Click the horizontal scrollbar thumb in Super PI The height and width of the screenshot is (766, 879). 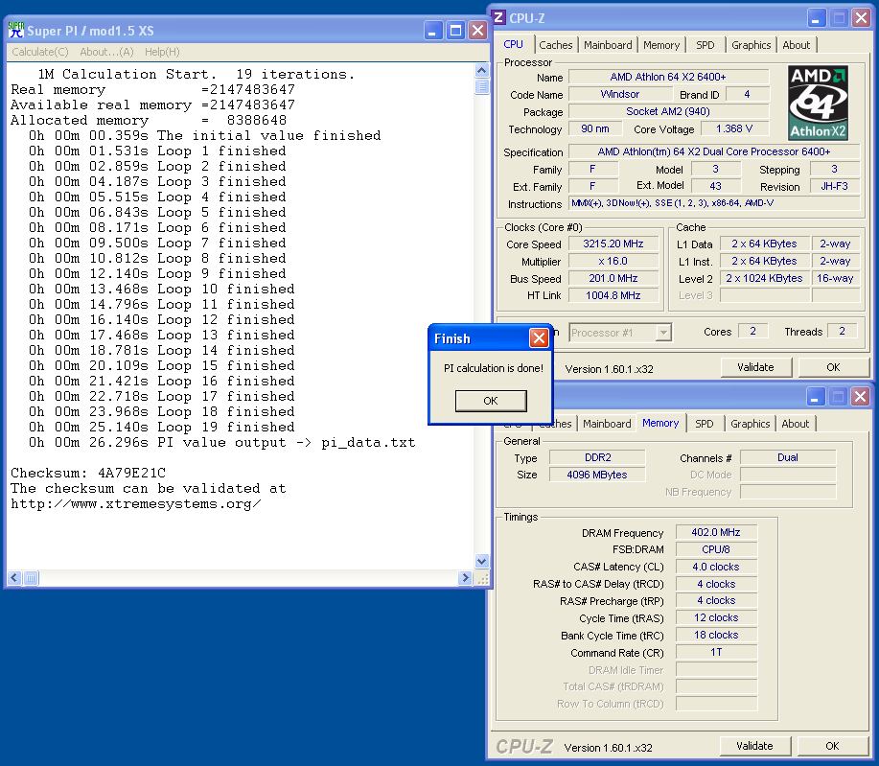click(31, 577)
